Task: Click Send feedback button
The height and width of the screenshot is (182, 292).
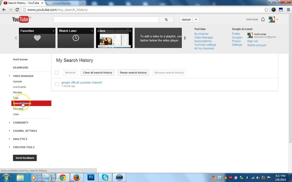Action: [25, 158]
